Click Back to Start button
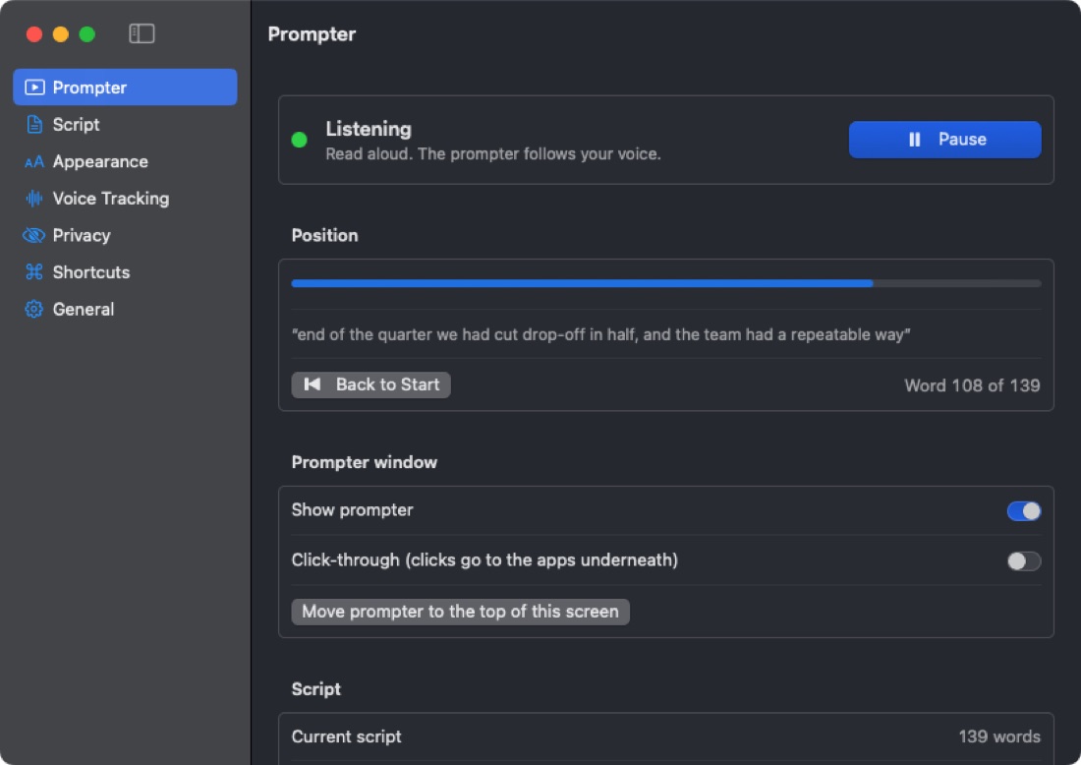 tap(370, 384)
